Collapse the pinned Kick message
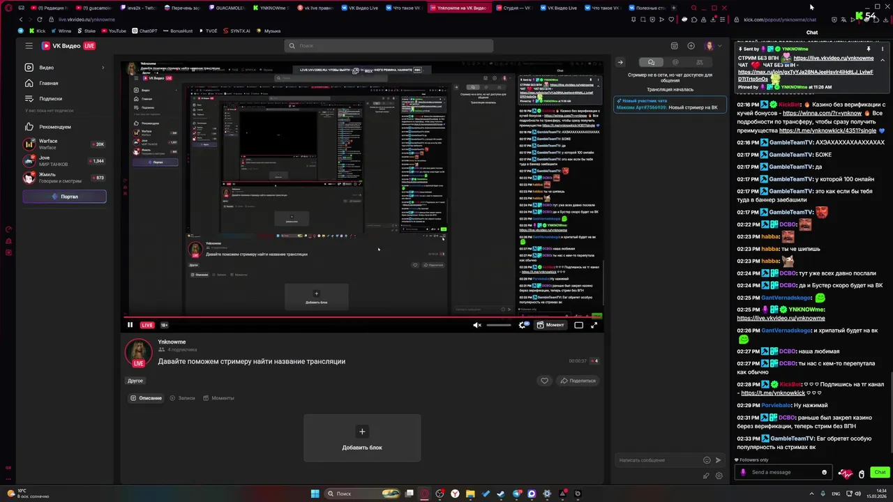The width and height of the screenshot is (893, 502). tap(883, 60)
